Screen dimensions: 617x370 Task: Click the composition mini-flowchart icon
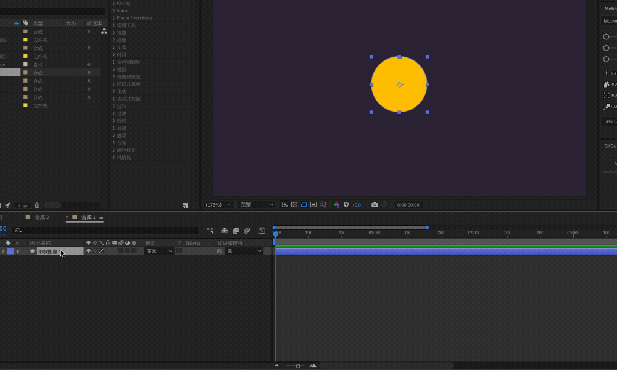[x=210, y=231]
